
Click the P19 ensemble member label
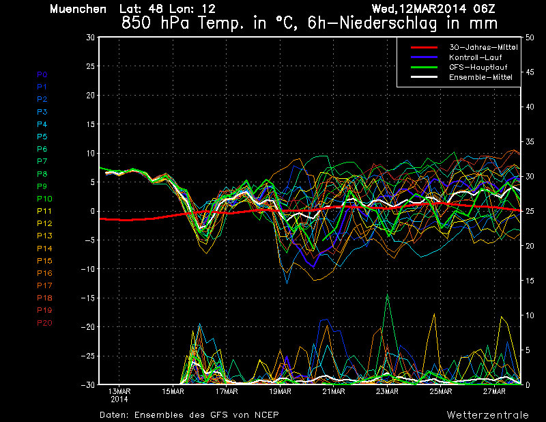coord(44,311)
